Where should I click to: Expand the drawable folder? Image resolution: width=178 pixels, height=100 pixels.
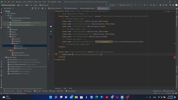[8, 30]
